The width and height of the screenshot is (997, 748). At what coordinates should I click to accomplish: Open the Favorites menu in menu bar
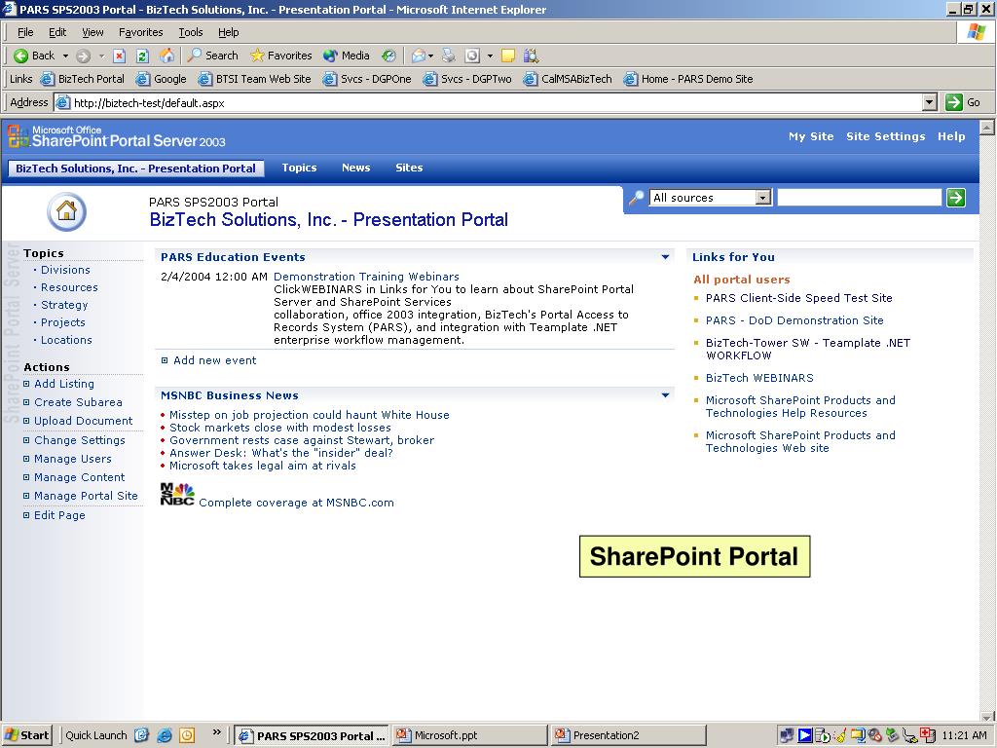(140, 32)
